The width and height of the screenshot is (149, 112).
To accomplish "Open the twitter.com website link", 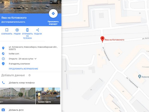I will [x=14, y=54].
